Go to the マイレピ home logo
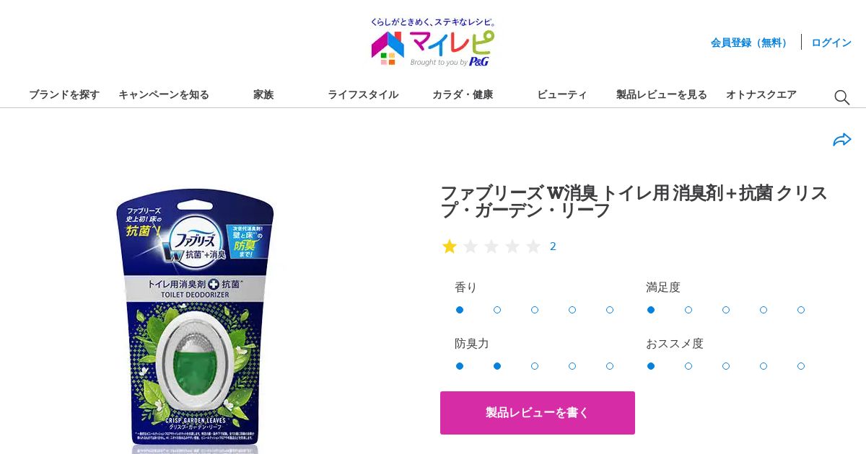This screenshot has height=454, width=866. [432, 43]
